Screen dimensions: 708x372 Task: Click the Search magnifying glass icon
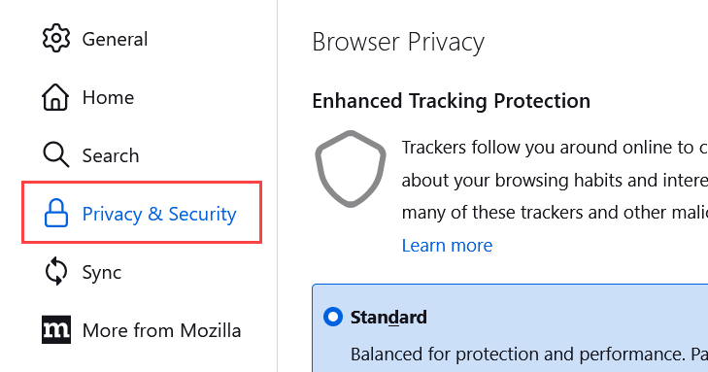56,154
